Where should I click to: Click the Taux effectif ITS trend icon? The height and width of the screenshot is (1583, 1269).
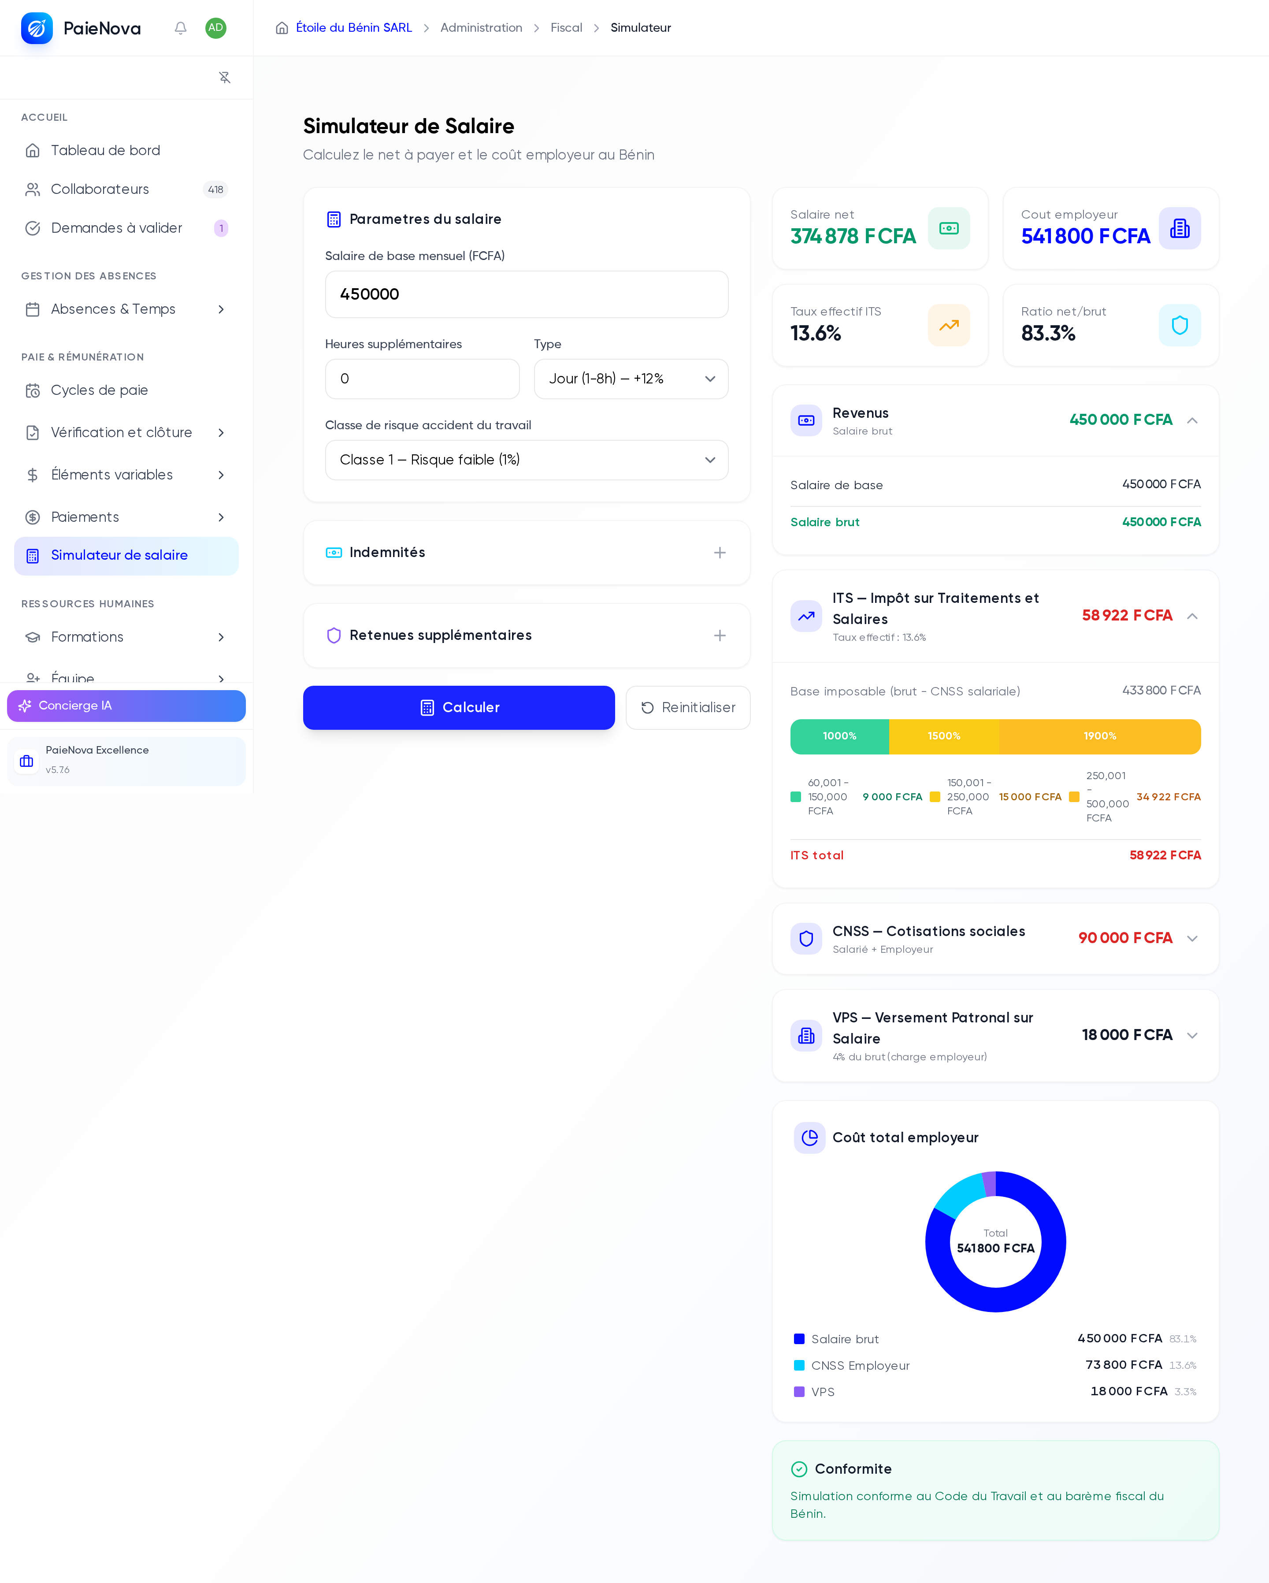point(949,325)
